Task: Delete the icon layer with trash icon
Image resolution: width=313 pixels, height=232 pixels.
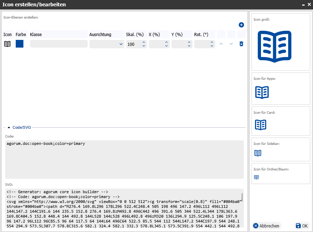Action: [x=241, y=44]
